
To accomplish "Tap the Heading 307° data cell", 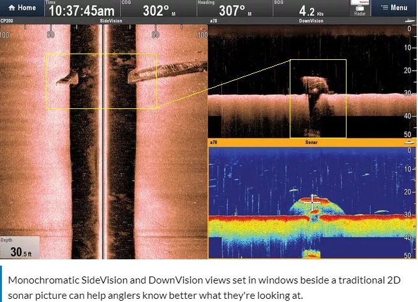I will [x=235, y=8].
